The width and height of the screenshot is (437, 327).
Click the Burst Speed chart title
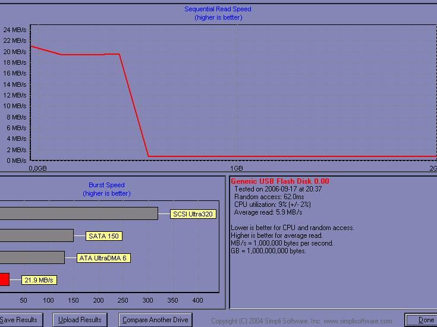coord(106,185)
